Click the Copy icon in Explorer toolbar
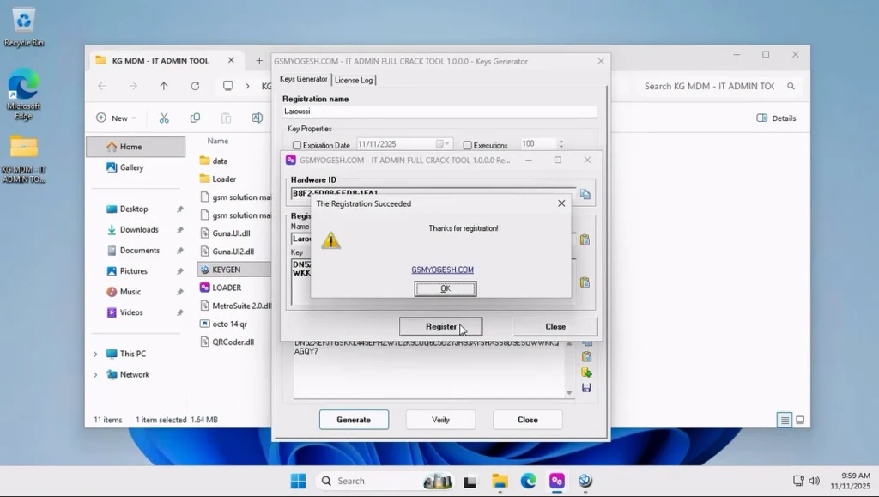 pyautogui.click(x=195, y=118)
